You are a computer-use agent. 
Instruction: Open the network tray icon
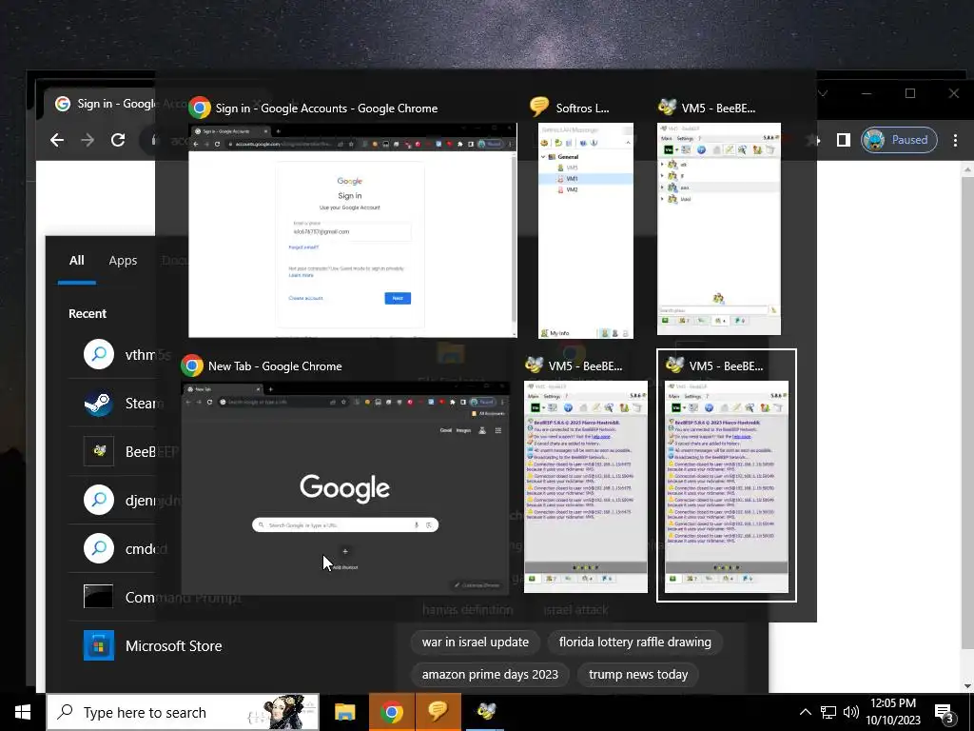pos(828,712)
